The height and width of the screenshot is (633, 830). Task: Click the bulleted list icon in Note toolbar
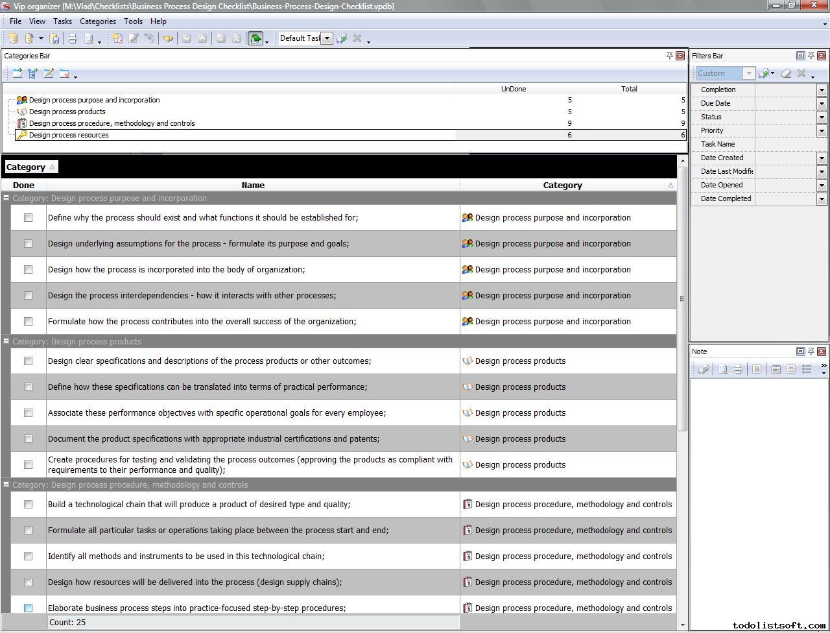(x=806, y=369)
